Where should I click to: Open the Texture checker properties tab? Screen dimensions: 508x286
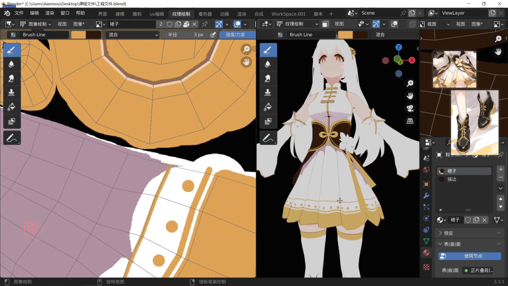[426, 267]
